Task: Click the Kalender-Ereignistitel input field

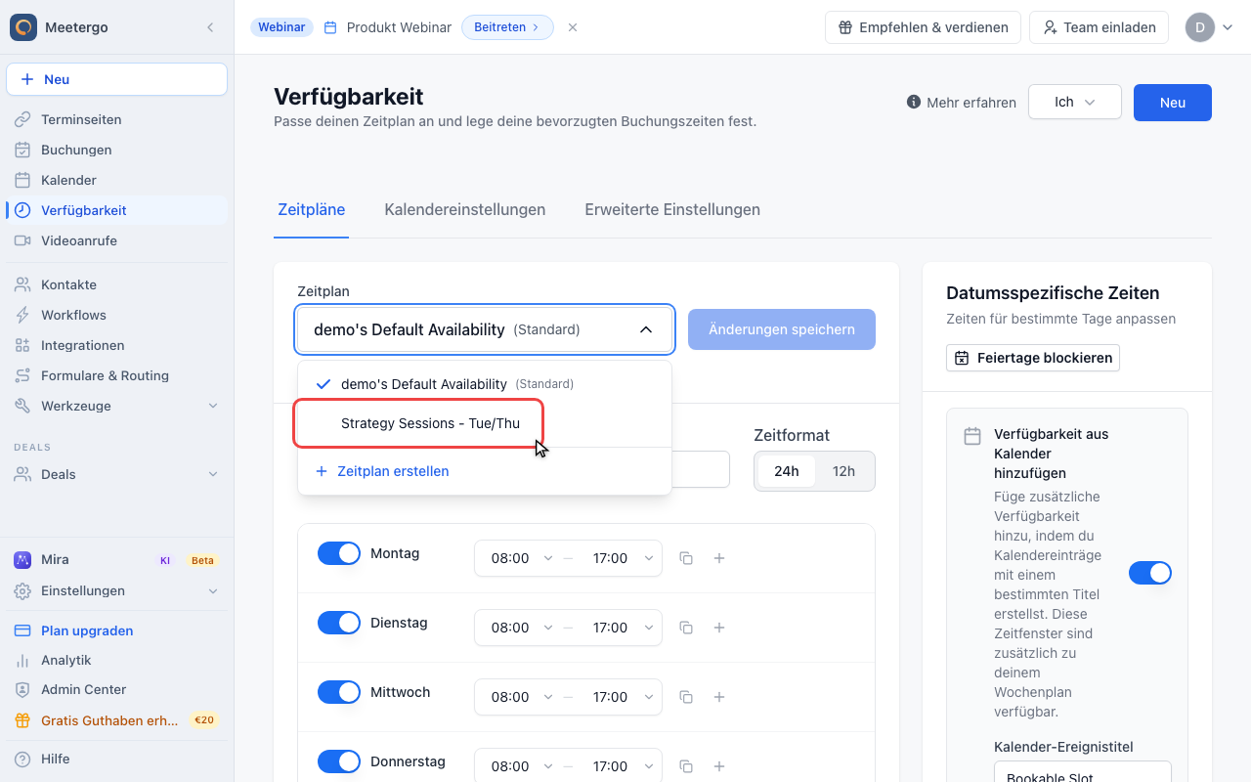Action: click(1083, 772)
